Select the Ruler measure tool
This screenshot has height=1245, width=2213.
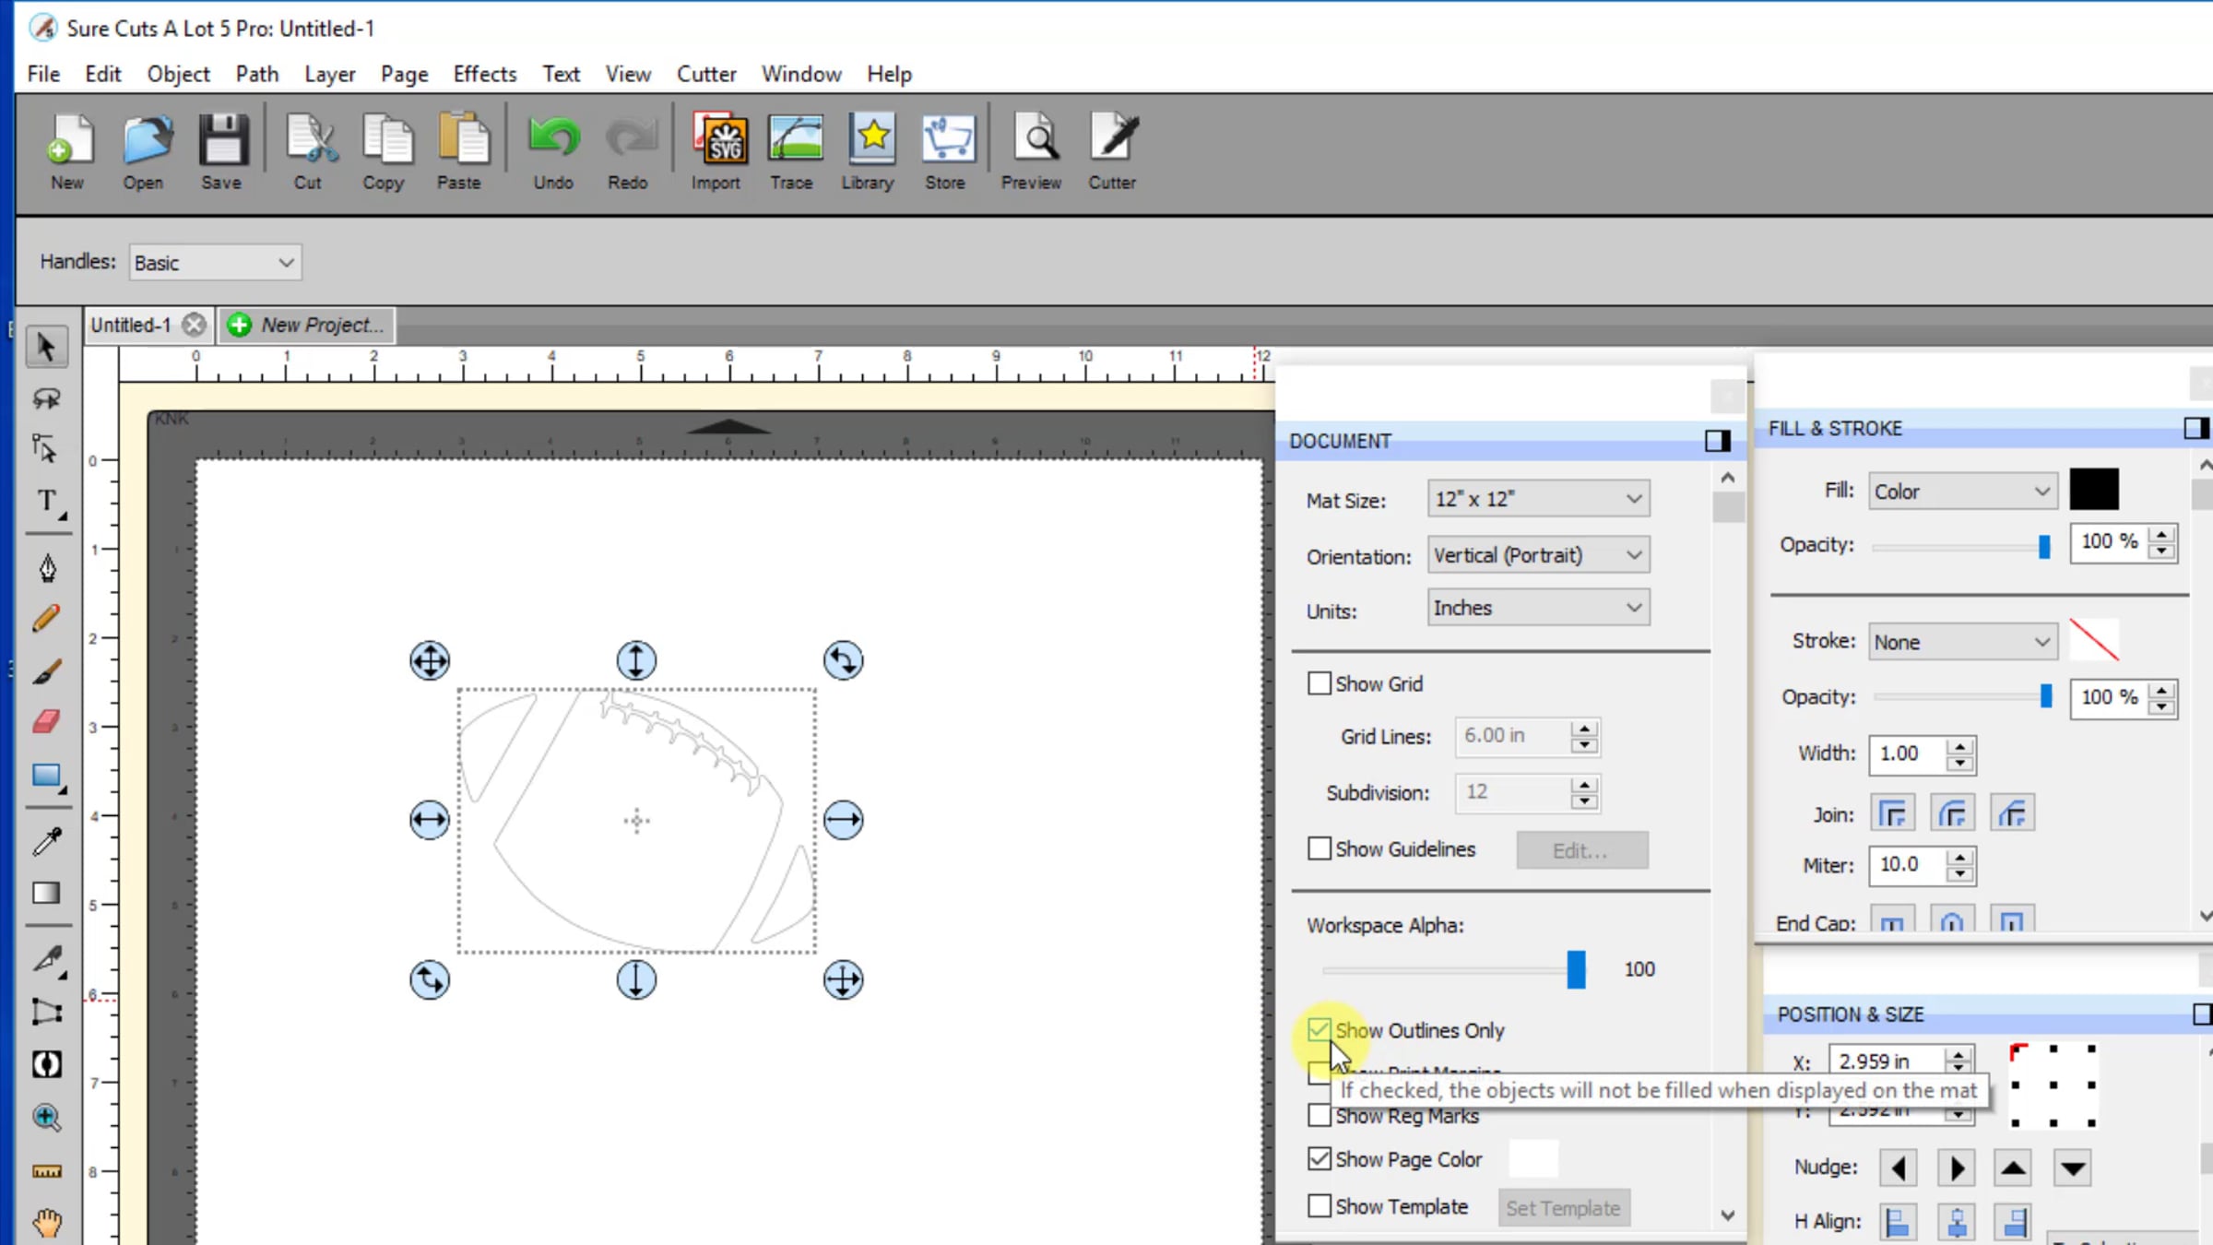tap(46, 1171)
